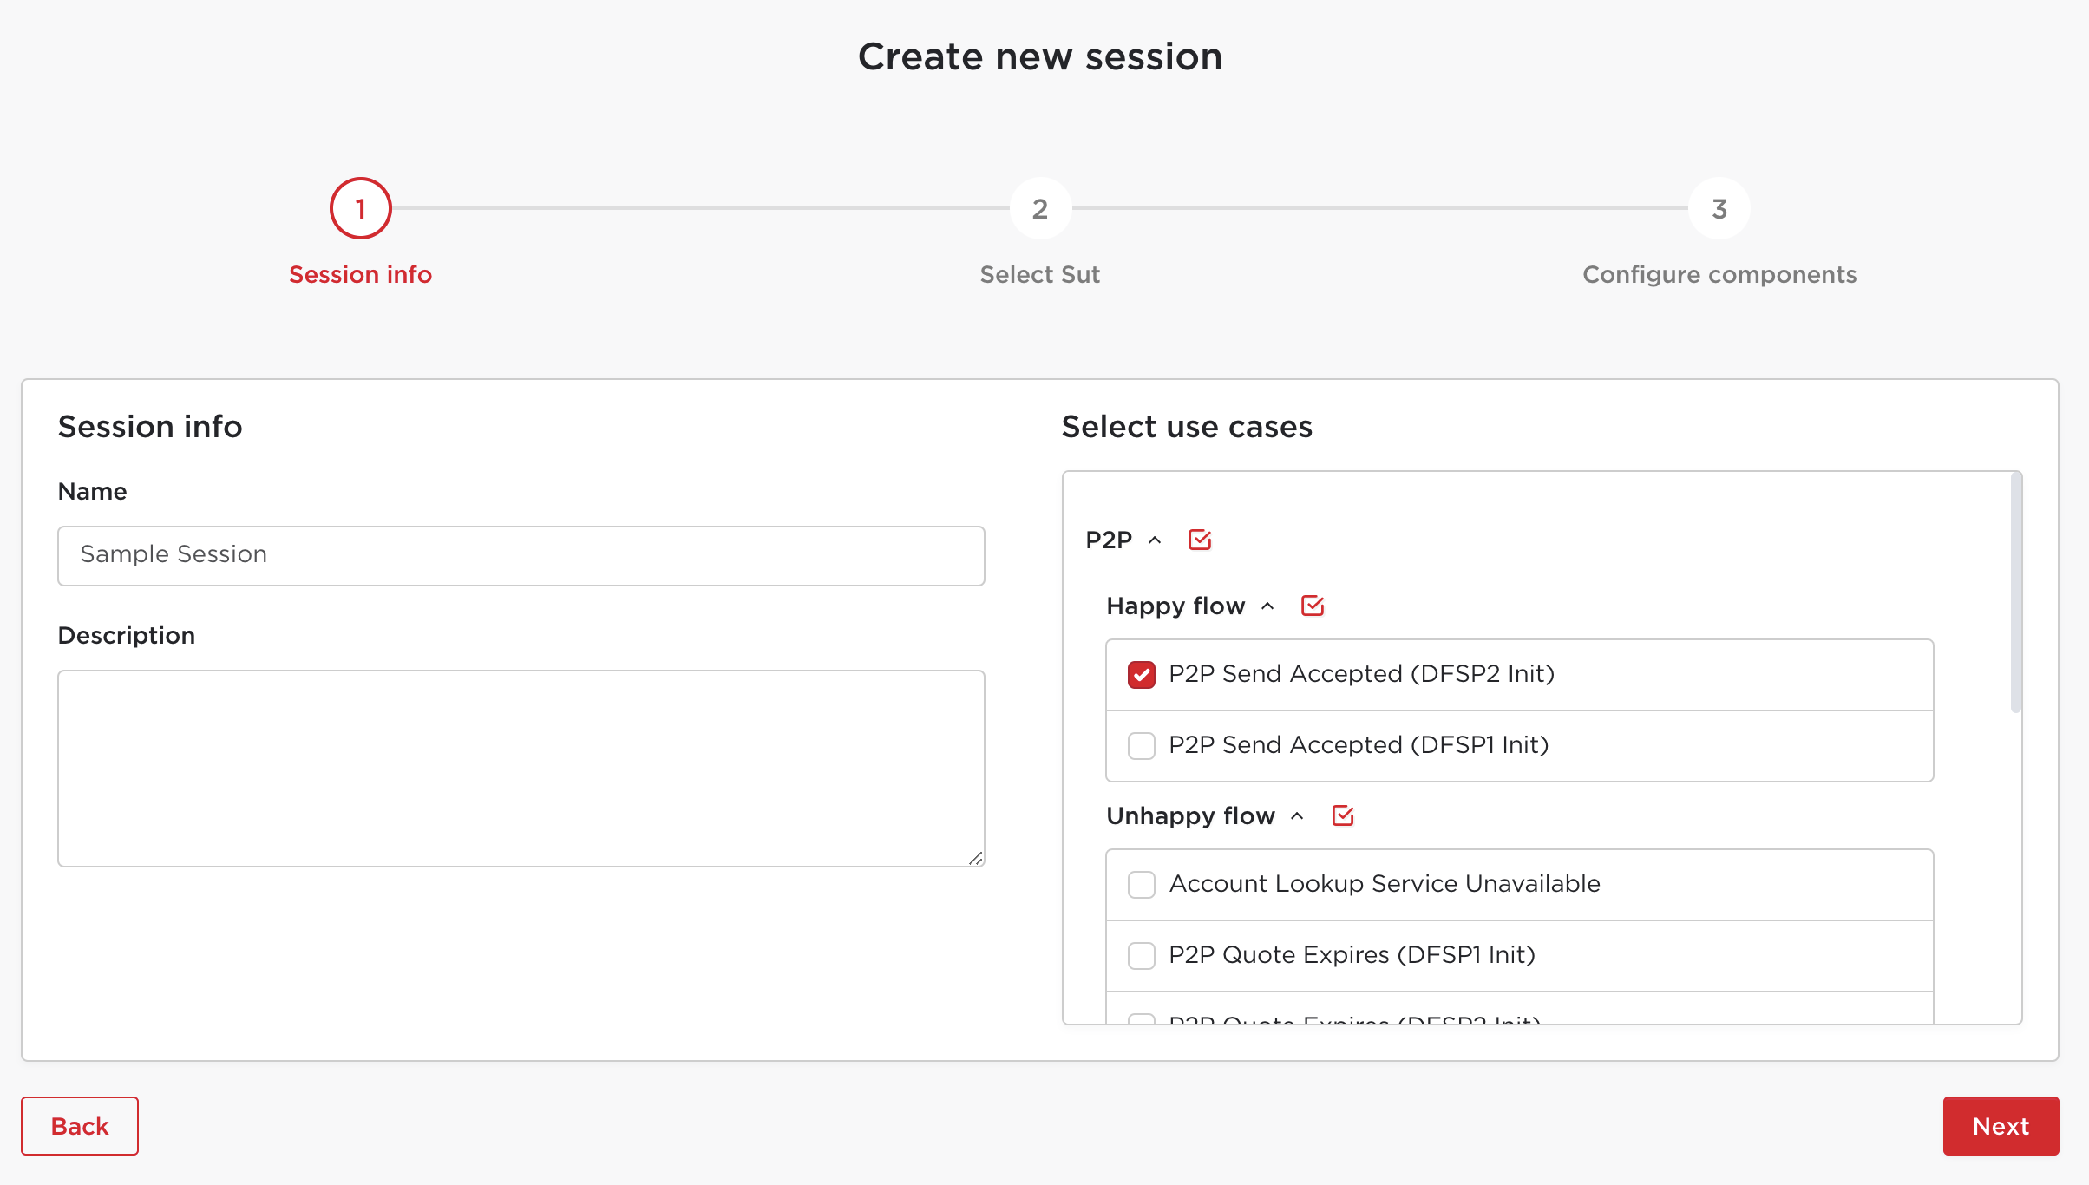
Task: Check P2P Send Accepted (DFSP1 Init)
Action: tap(1142, 745)
